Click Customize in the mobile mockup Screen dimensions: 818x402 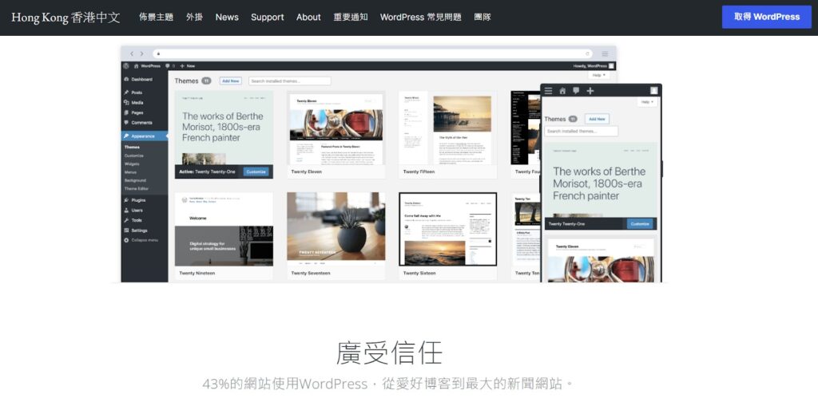coord(640,224)
